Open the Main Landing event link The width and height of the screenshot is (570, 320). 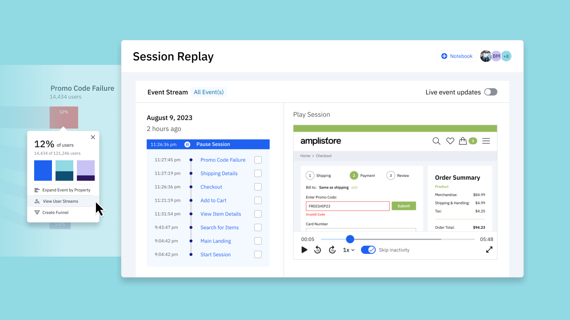(x=216, y=241)
